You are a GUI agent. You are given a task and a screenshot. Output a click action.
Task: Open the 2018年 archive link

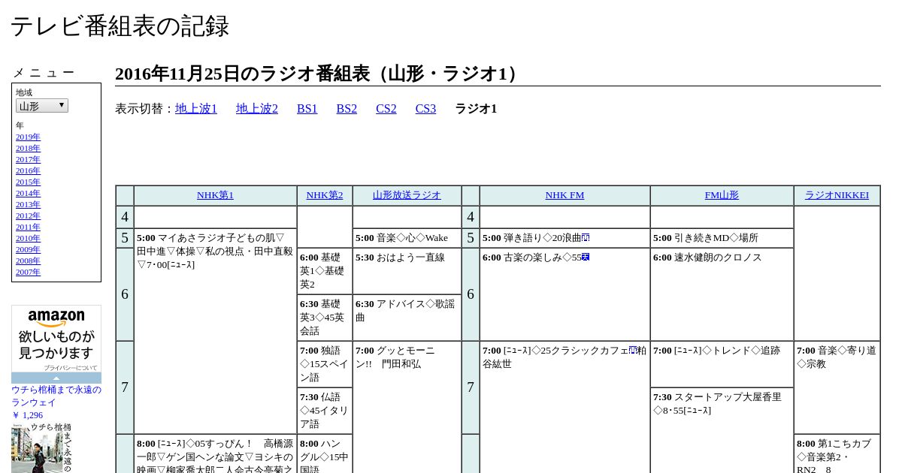(28, 149)
